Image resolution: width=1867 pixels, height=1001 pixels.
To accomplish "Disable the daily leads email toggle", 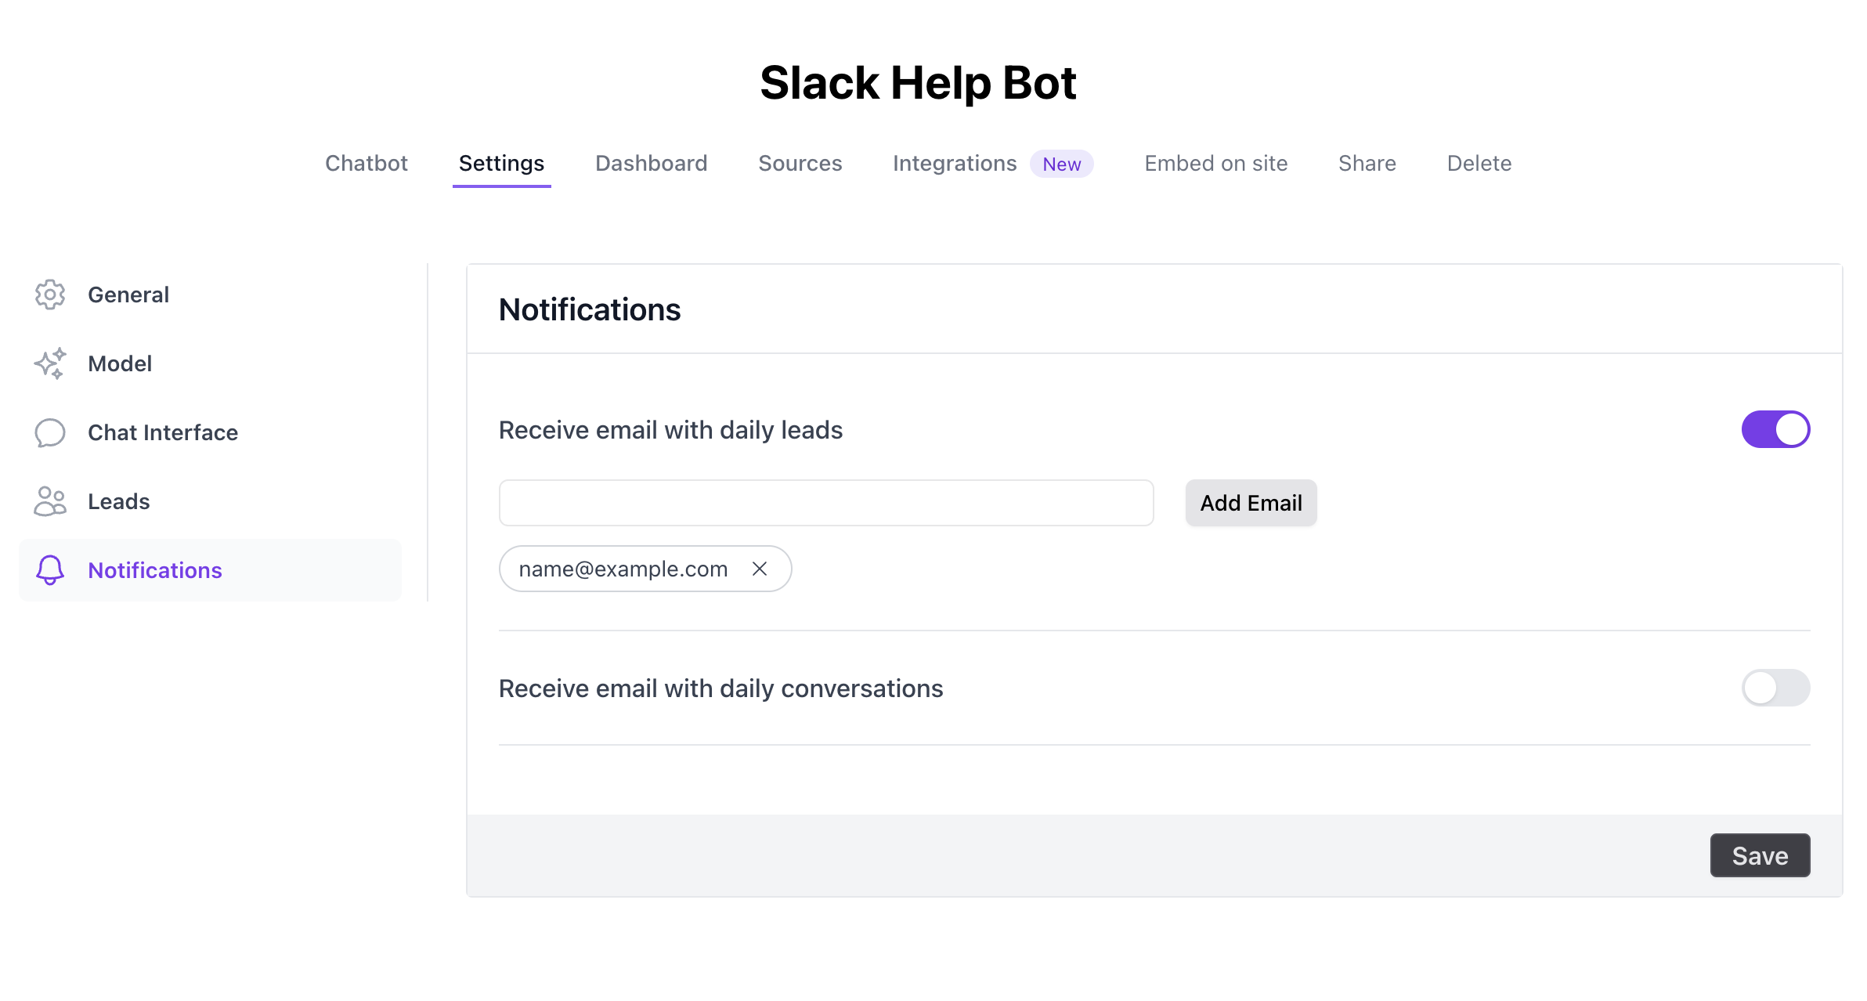I will [x=1775, y=429].
